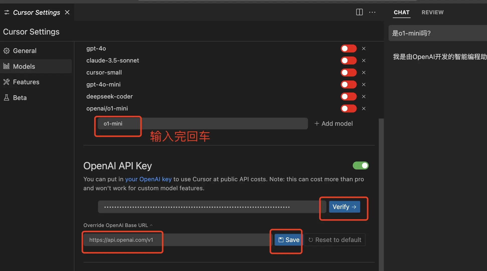The image size is (487, 271).
Task: Click the Features tools icon
Action: [x=7, y=82]
